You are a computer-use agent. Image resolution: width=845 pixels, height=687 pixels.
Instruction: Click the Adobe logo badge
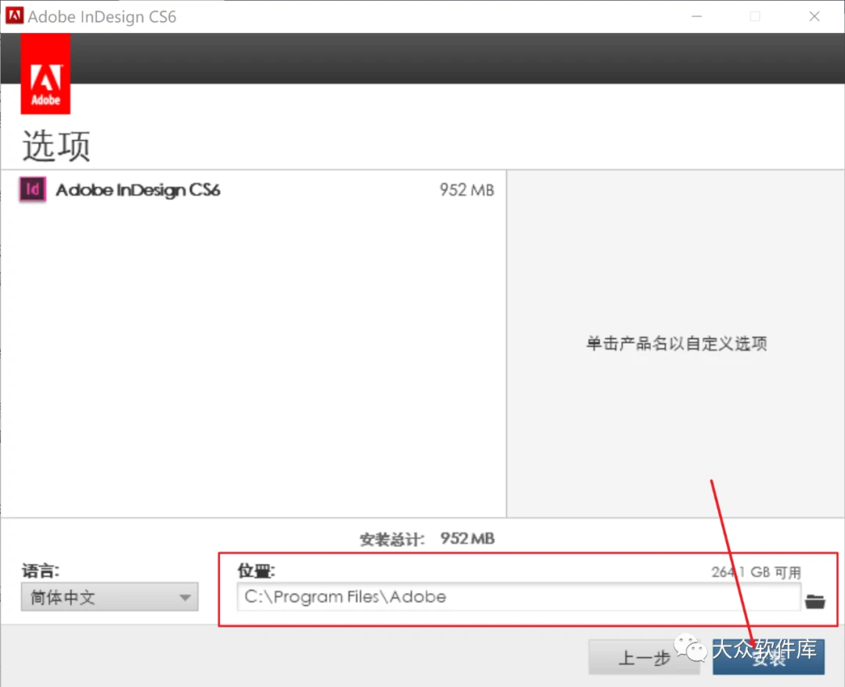point(45,74)
